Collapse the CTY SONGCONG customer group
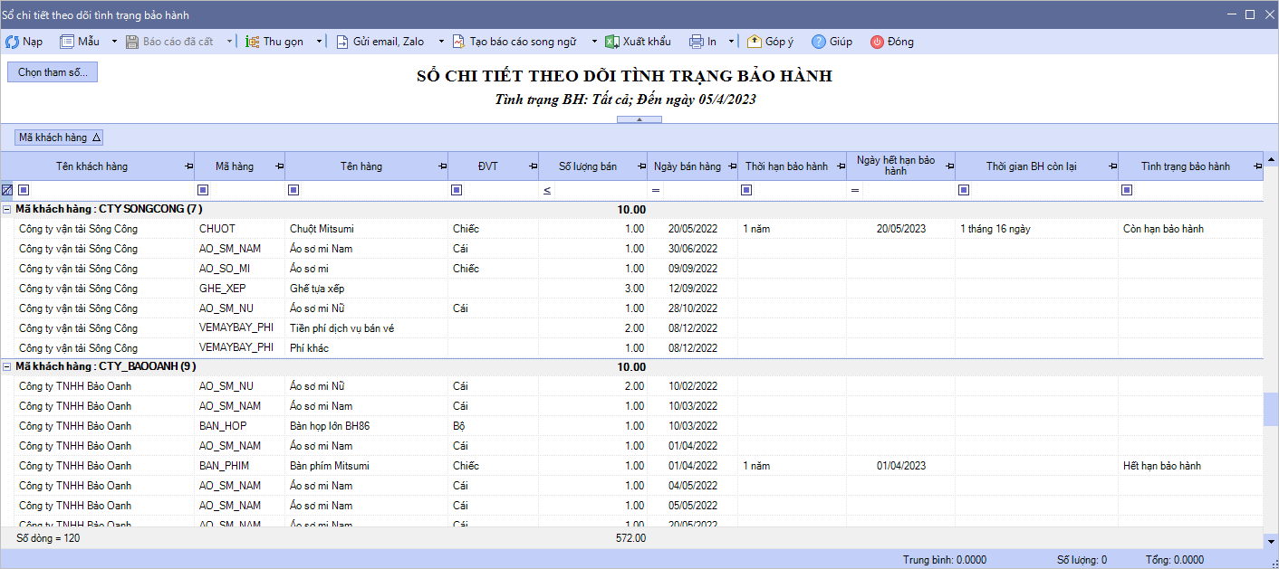 click(x=7, y=210)
